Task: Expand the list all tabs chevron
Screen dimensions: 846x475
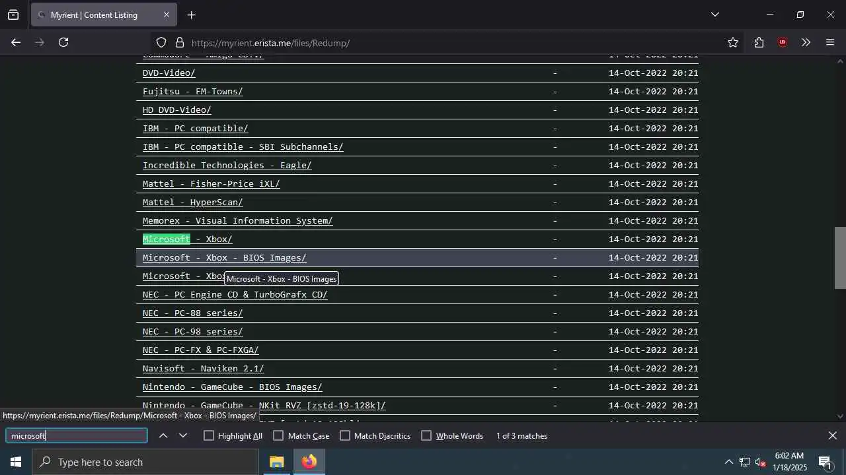Action: (x=714, y=15)
